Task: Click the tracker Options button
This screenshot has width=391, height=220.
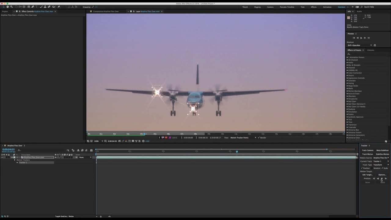Action: [x=382, y=175]
